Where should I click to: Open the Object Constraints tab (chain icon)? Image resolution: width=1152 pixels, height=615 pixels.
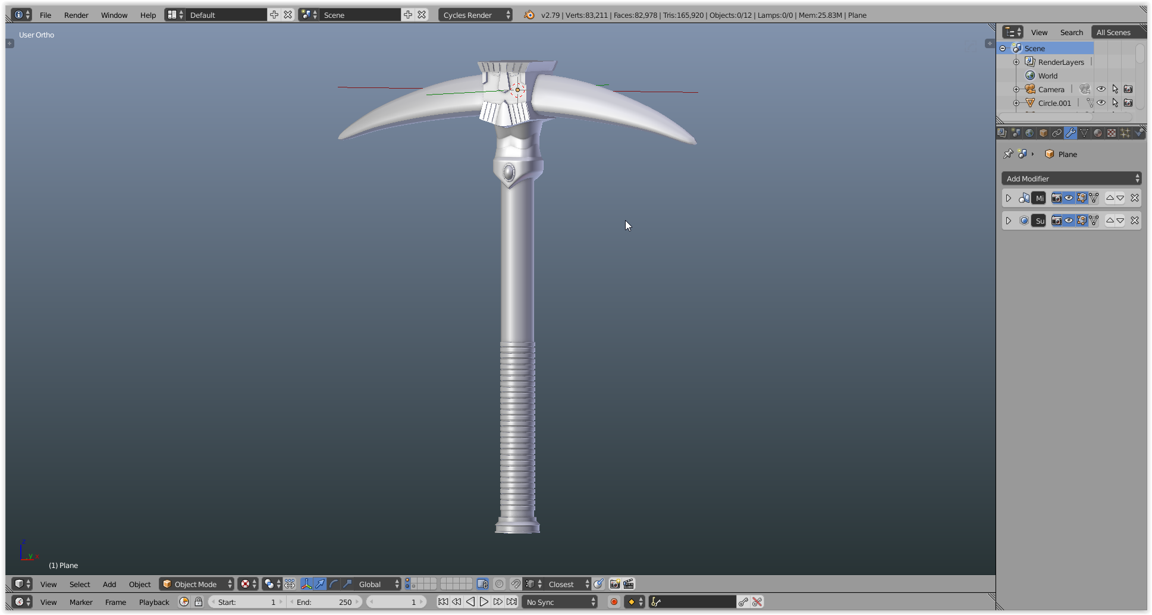point(1057,133)
